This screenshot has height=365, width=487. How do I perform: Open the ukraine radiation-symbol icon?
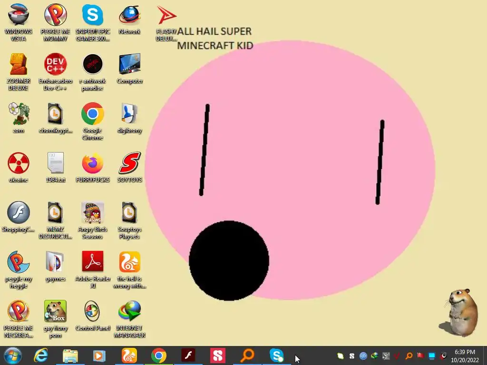19,167
